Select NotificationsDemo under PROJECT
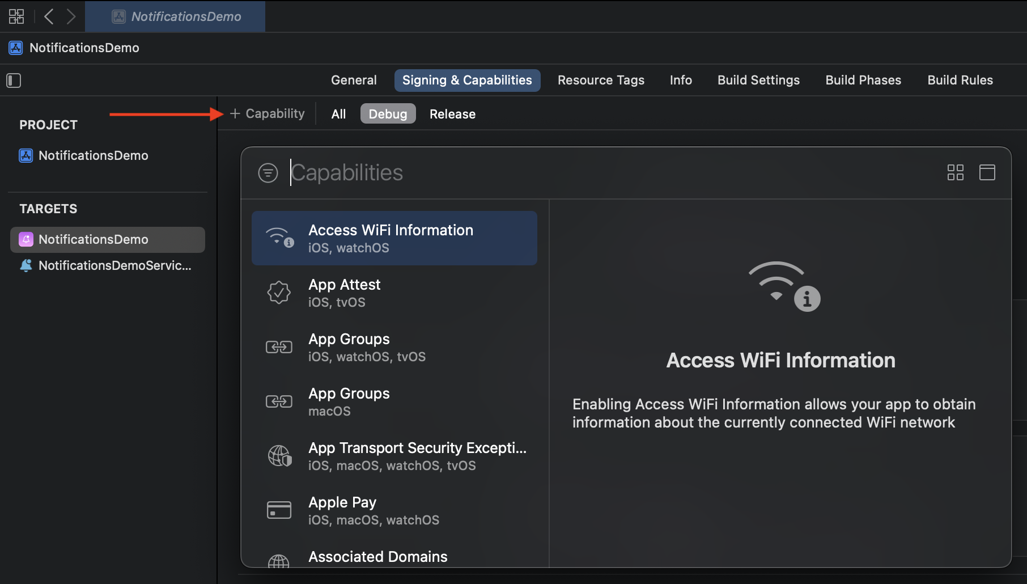The image size is (1027, 584). click(x=108, y=155)
